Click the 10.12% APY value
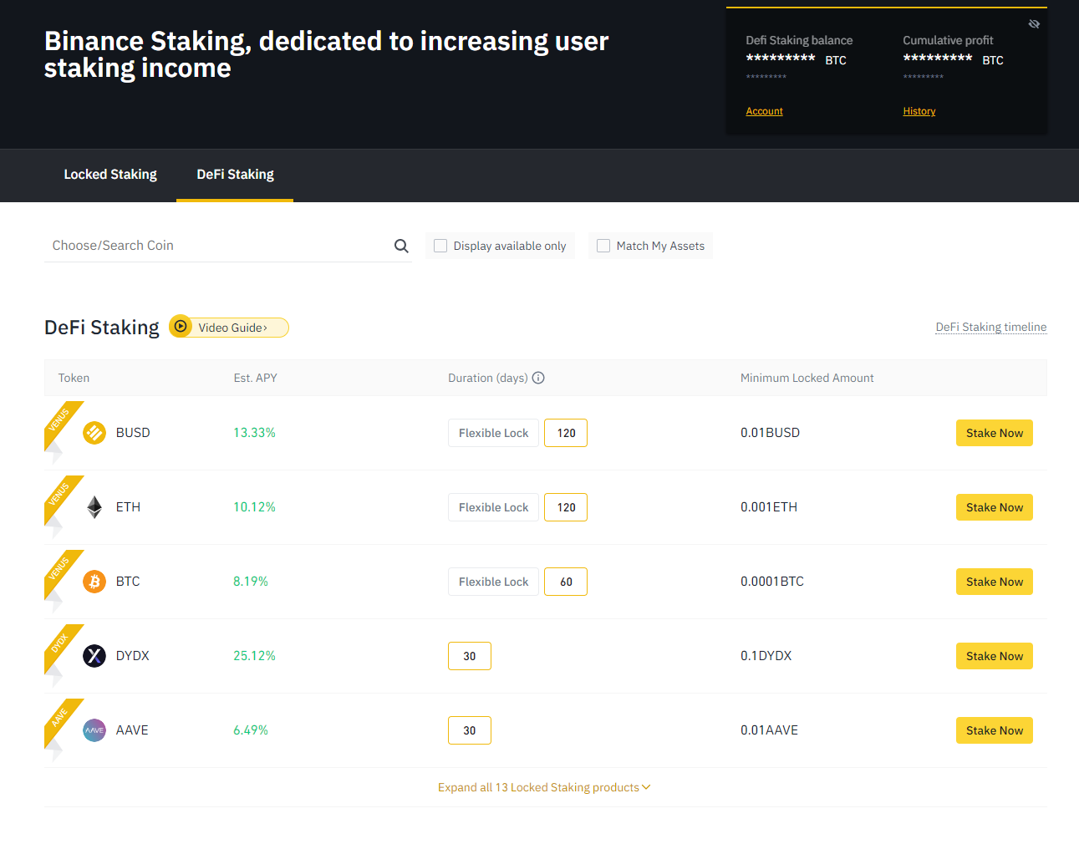This screenshot has height=844, width=1079. pyautogui.click(x=254, y=507)
